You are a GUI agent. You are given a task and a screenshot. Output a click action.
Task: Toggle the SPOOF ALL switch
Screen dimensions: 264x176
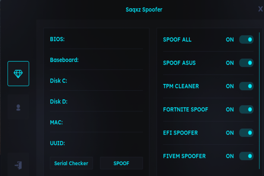pos(246,39)
